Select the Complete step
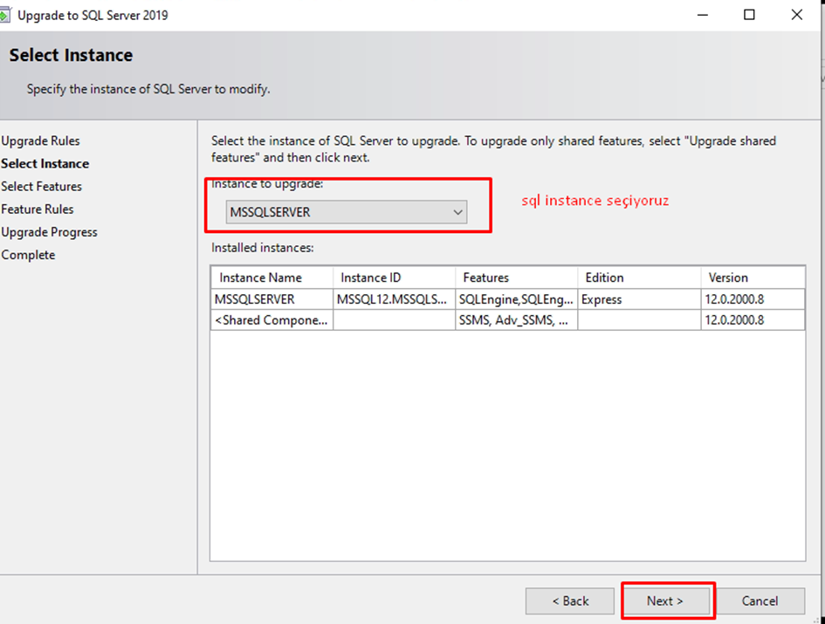Viewport: 825px width, 624px height. [29, 255]
